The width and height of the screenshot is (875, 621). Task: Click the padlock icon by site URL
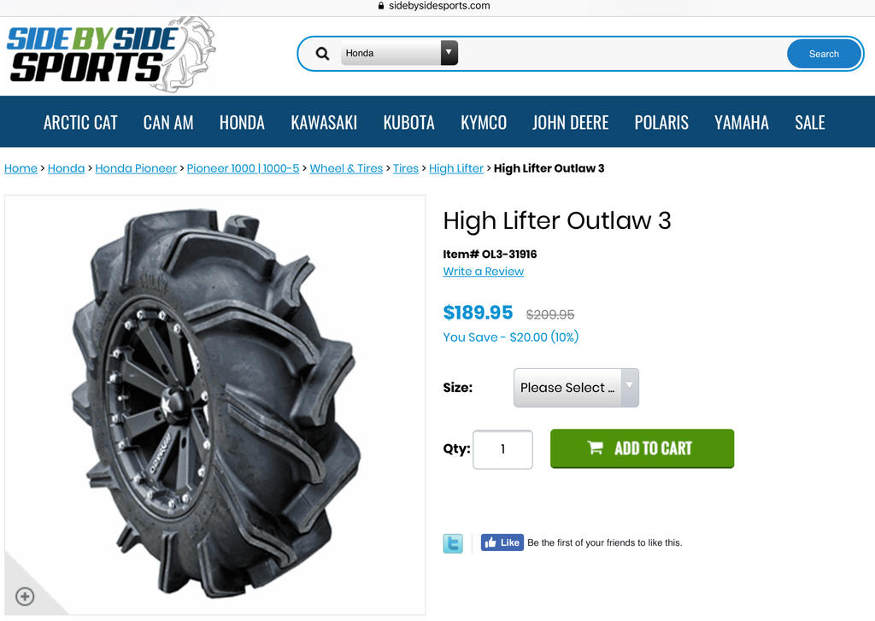(x=381, y=6)
